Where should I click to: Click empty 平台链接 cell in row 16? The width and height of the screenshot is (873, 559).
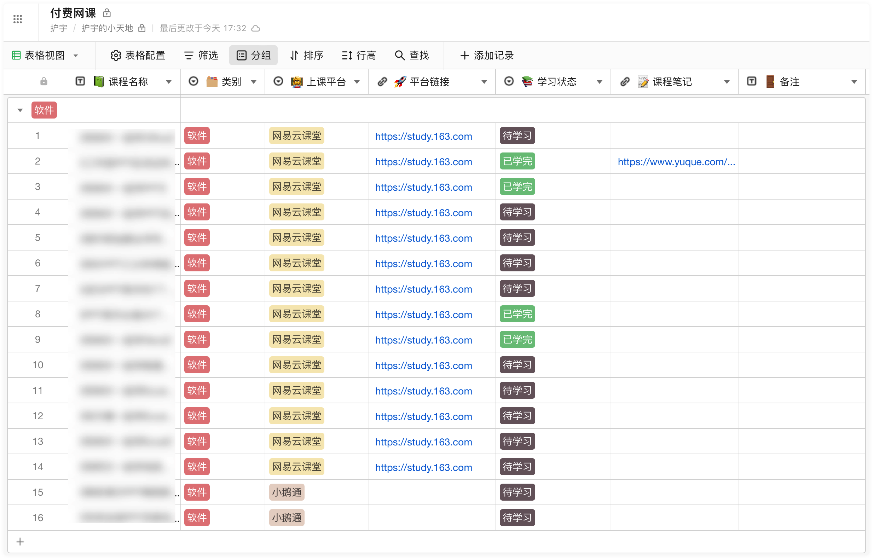click(x=432, y=518)
